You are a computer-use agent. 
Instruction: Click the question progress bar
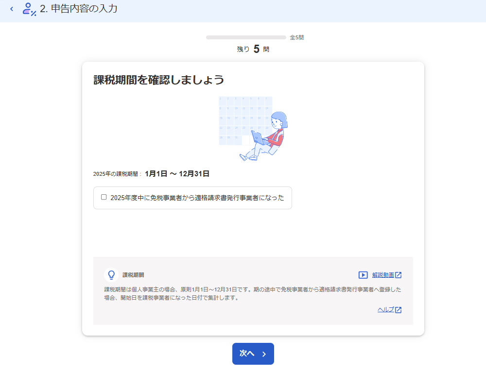pos(246,37)
